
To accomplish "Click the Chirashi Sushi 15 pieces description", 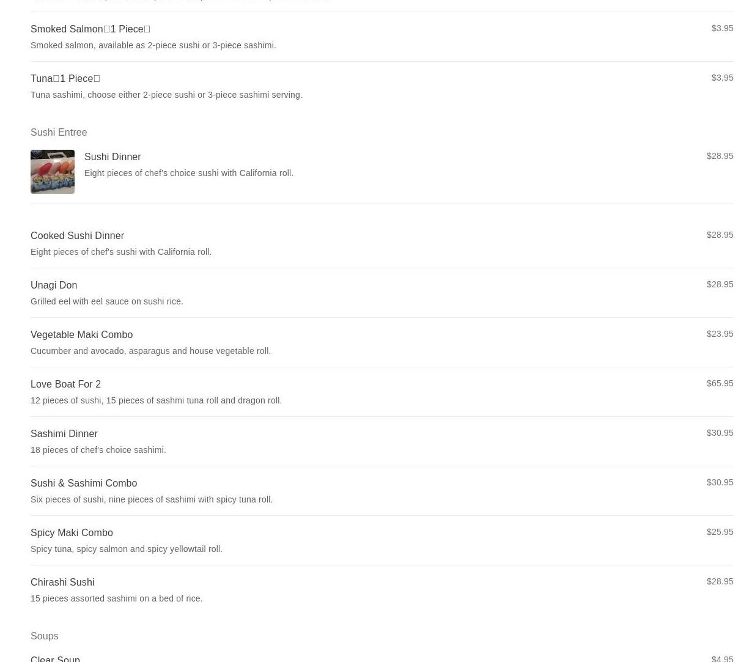I will (117, 598).
